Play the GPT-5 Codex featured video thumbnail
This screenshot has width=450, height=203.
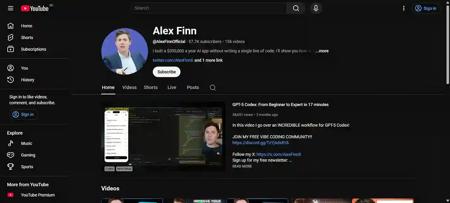click(163, 137)
